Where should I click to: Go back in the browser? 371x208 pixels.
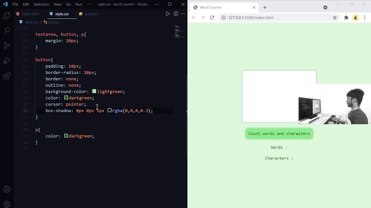click(194, 17)
